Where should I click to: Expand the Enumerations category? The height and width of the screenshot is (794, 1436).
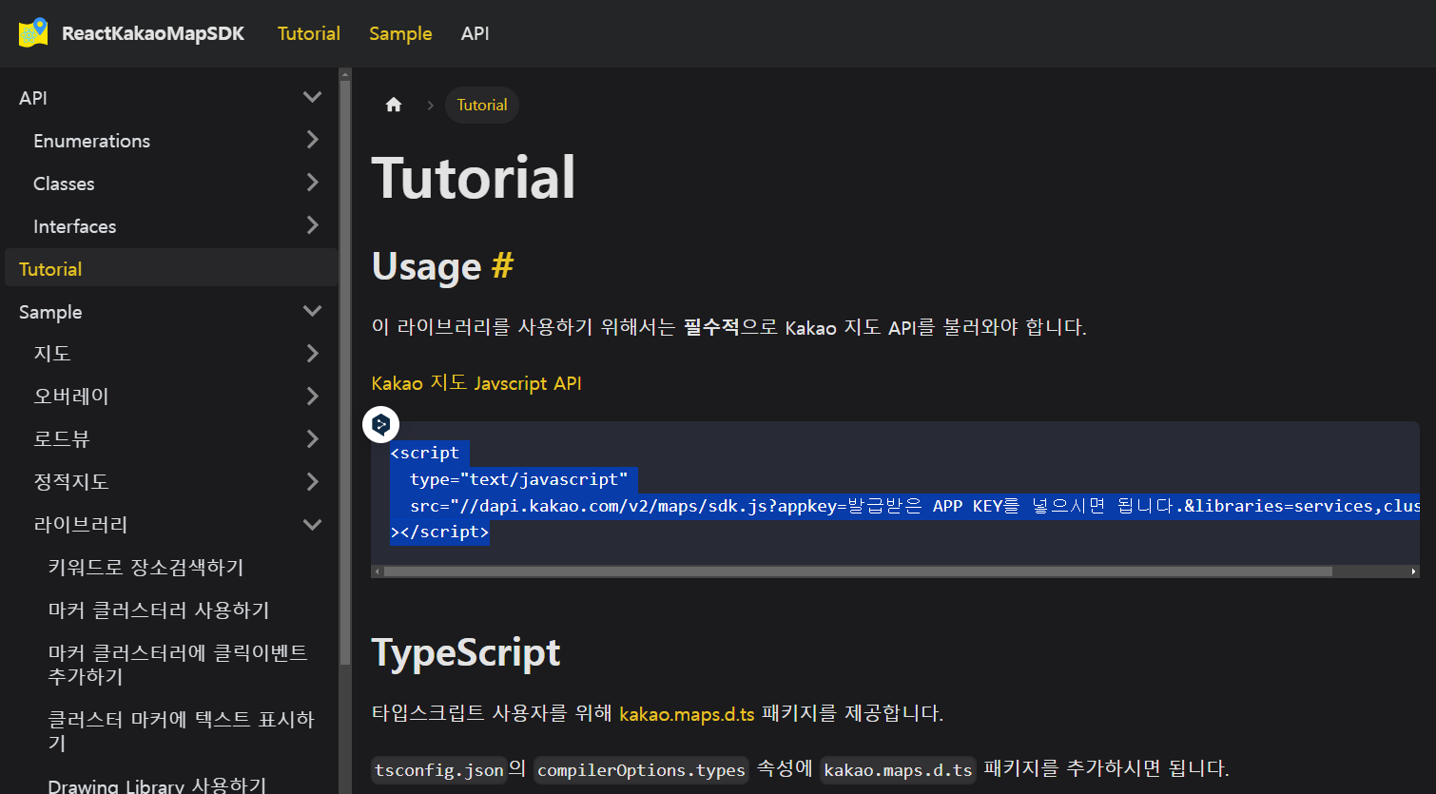(x=312, y=140)
